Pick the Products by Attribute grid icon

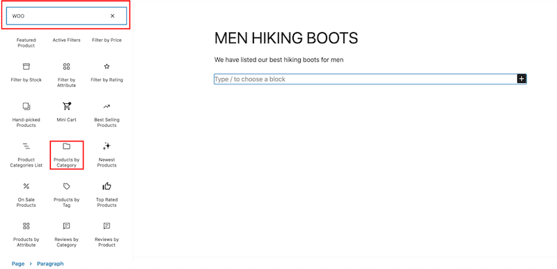26,226
